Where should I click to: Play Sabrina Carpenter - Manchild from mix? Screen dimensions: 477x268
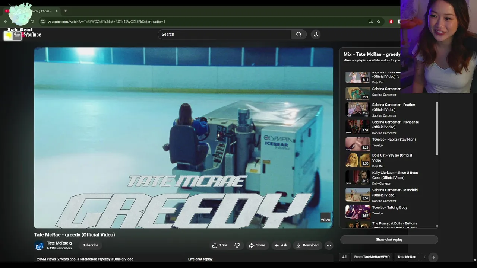(x=395, y=192)
